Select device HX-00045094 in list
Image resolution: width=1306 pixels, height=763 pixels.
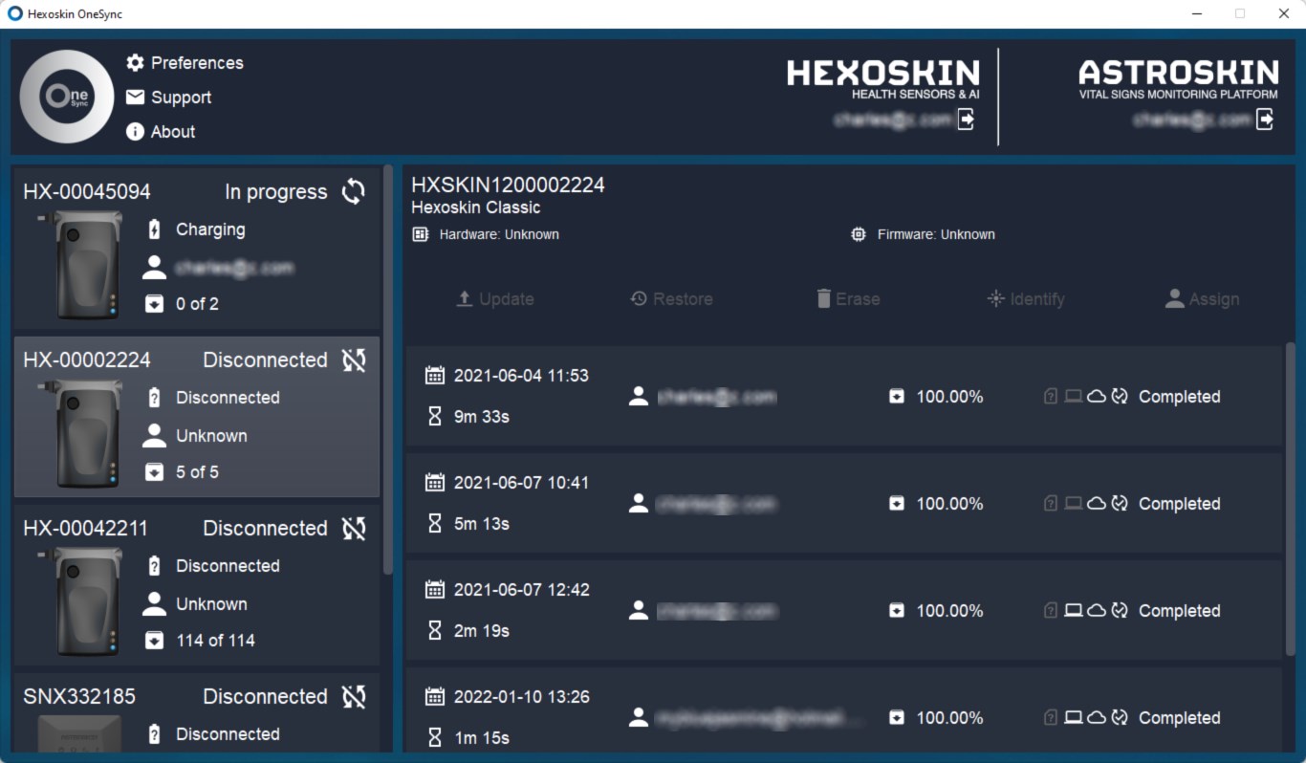[197, 250]
